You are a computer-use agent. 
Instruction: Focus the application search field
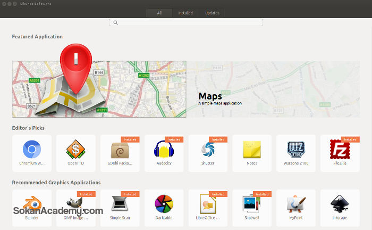pyautogui.click(x=186, y=22)
